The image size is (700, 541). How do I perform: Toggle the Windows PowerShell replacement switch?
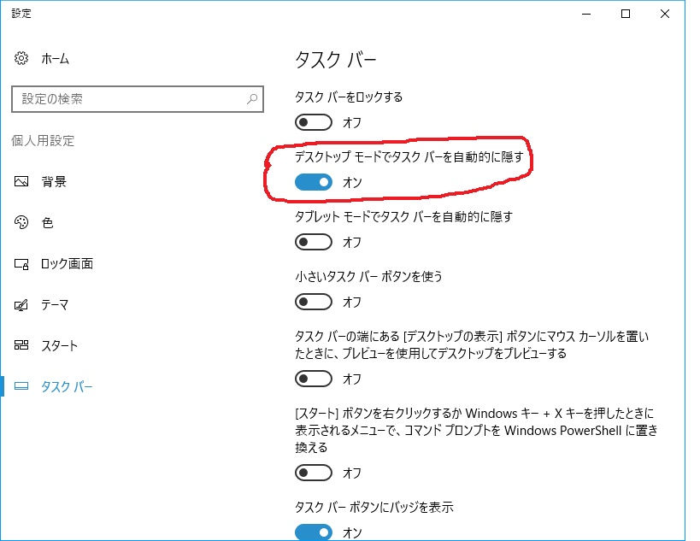pyautogui.click(x=314, y=473)
